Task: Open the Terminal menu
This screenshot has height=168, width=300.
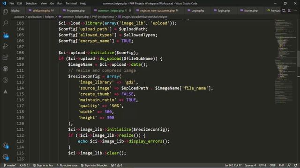Action: click(x=71, y=3)
